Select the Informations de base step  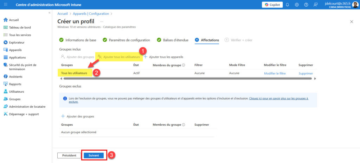tap(81, 40)
